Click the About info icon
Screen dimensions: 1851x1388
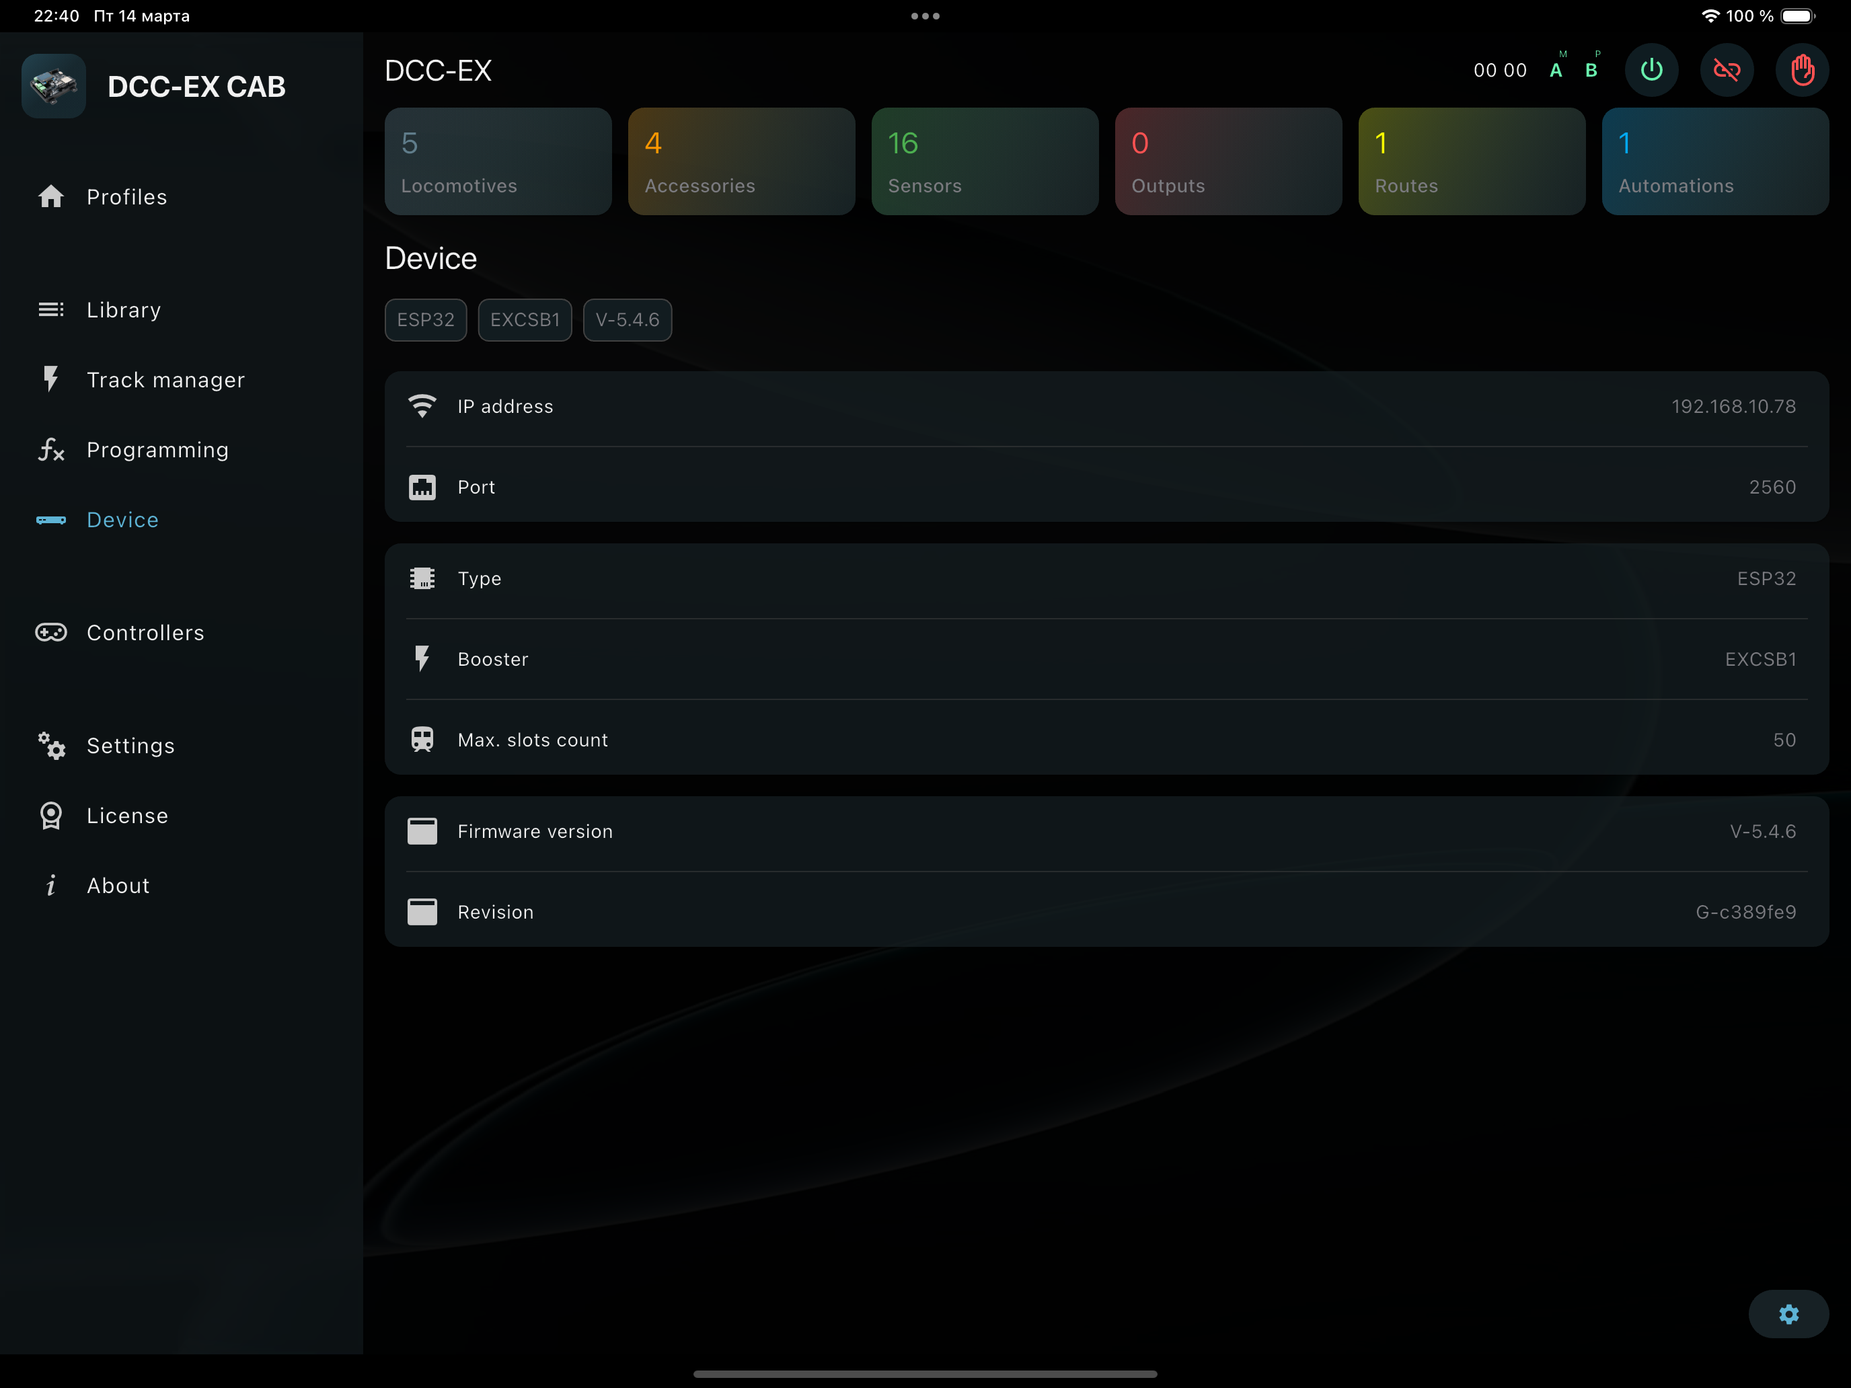pyautogui.click(x=51, y=885)
